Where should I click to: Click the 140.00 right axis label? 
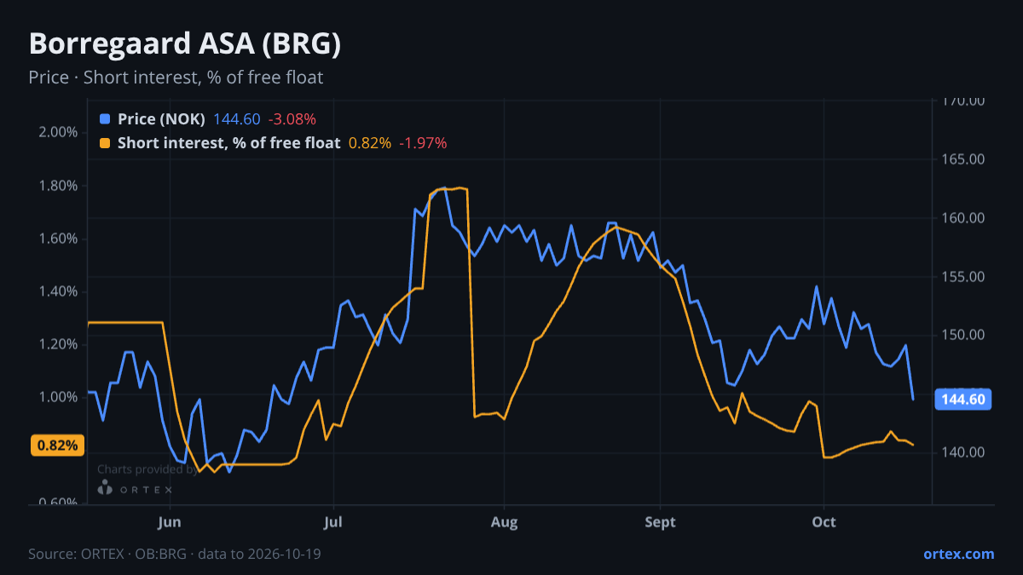[x=963, y=452]
